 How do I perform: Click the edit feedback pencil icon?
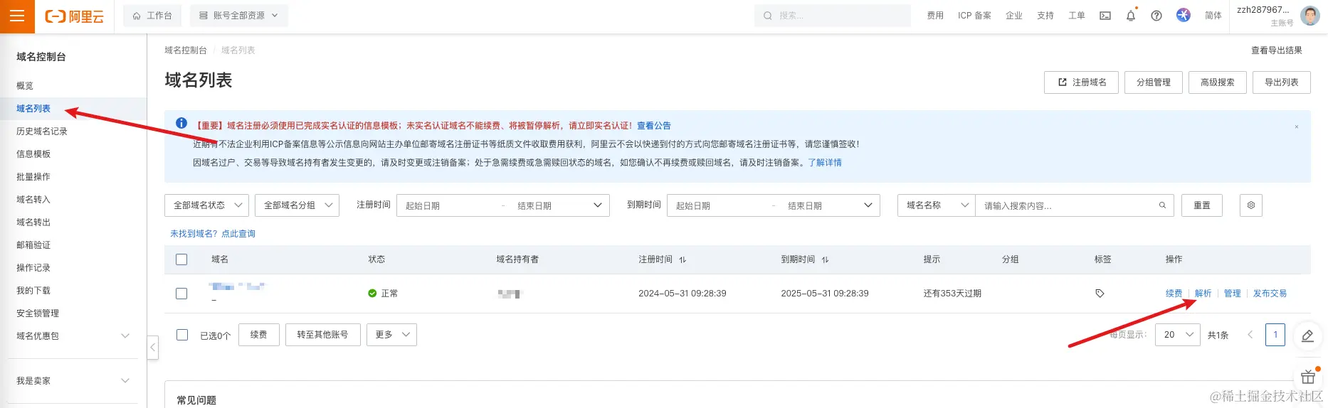(1307, 336)
